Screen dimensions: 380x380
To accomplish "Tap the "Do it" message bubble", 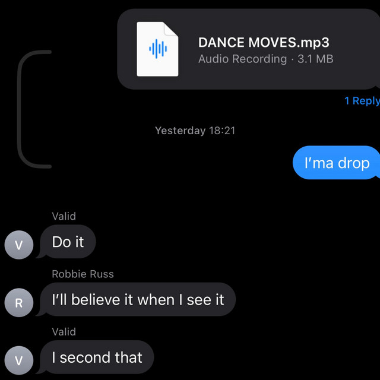I will click(x=68, y=242).
